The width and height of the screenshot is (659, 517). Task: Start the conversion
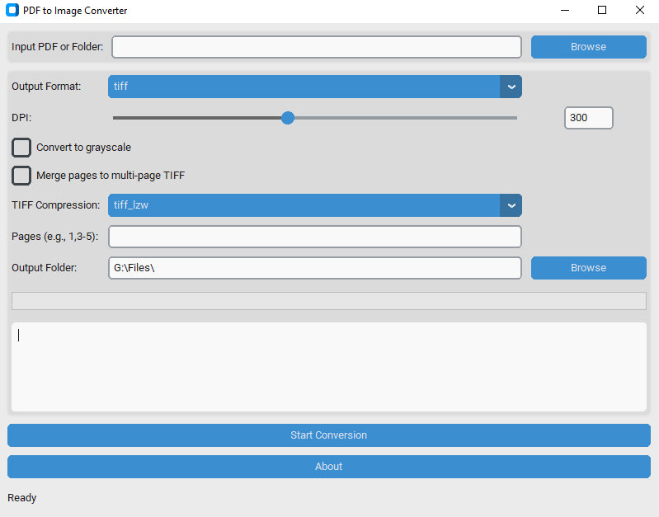328,435
